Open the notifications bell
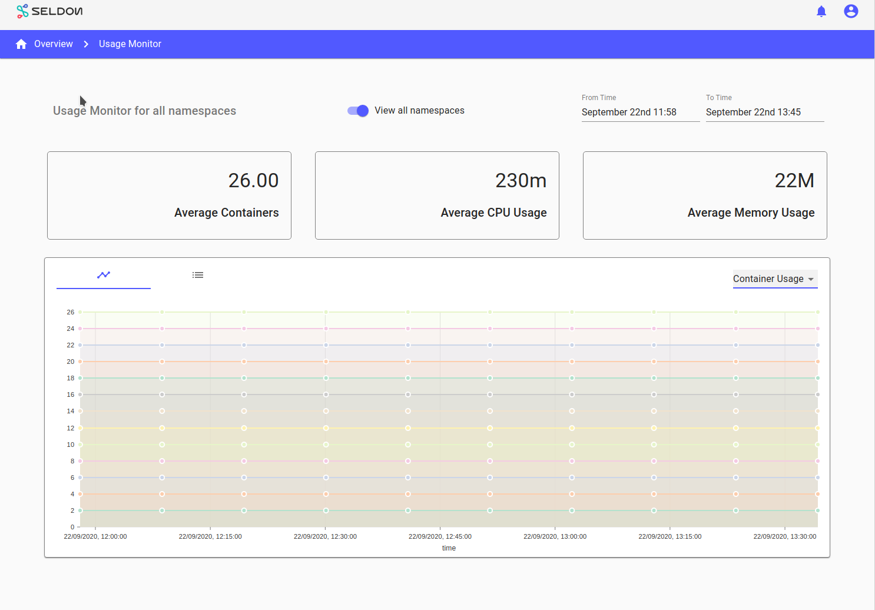 tap(821, 11)
